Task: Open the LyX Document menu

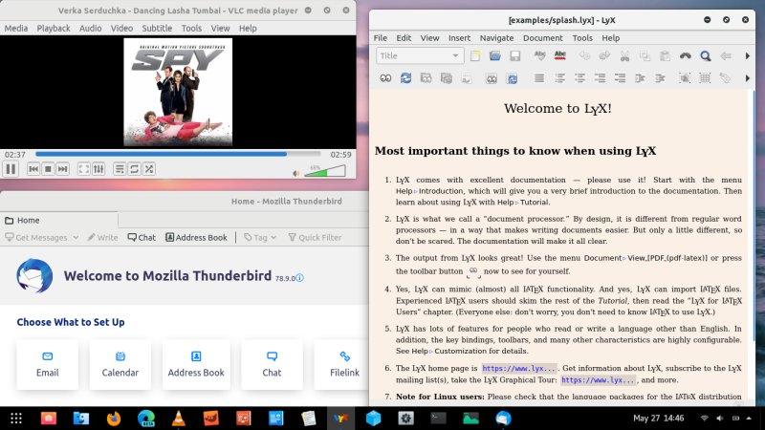Action: [x=542, y=38]
